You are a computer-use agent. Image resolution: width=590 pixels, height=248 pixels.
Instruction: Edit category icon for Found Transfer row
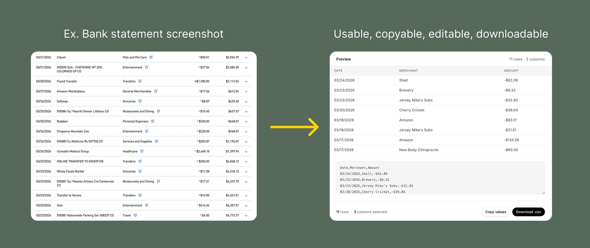click(x=140, y=81)
